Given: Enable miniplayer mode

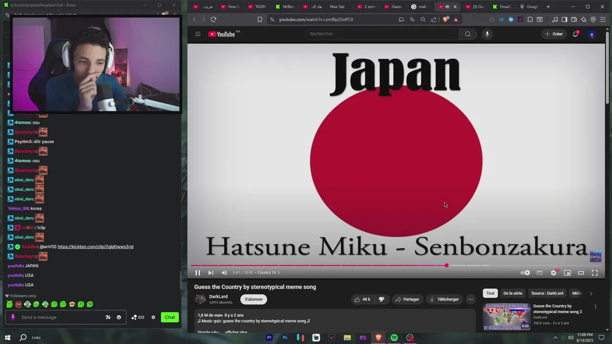Looking at the screenshot, I should 567,273.
